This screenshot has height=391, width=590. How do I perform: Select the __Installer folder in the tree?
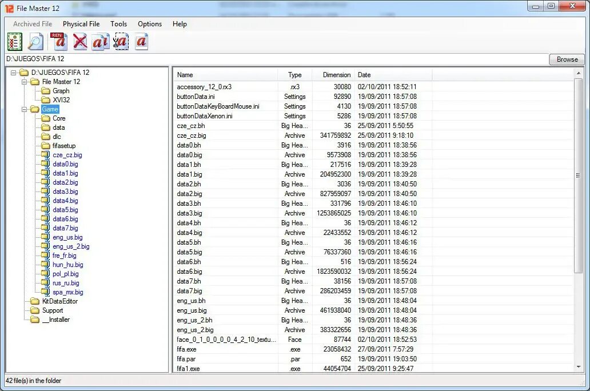(x=55, y=320)
